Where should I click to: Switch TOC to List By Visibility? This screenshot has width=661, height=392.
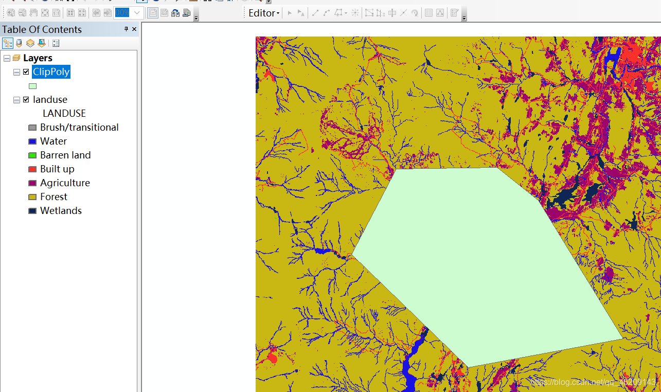click(30, 43)
